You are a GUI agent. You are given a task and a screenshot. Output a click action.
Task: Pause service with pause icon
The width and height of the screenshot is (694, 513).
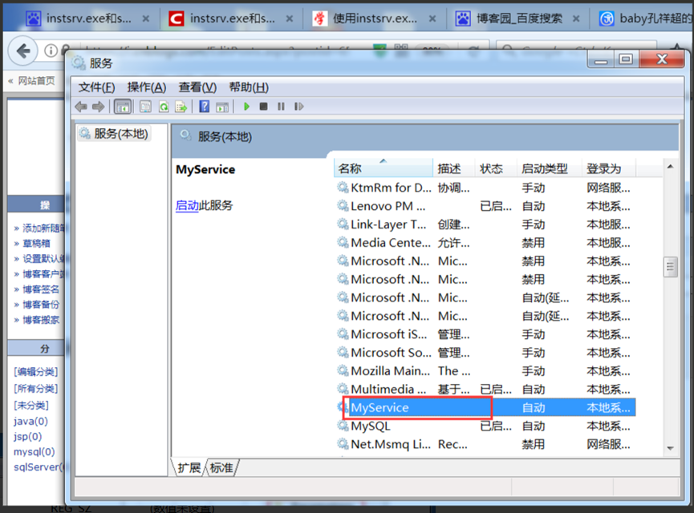coord(281,107)
